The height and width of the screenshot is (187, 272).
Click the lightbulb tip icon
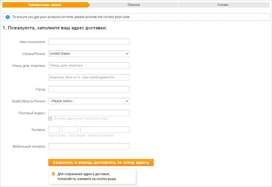[53, 174]
